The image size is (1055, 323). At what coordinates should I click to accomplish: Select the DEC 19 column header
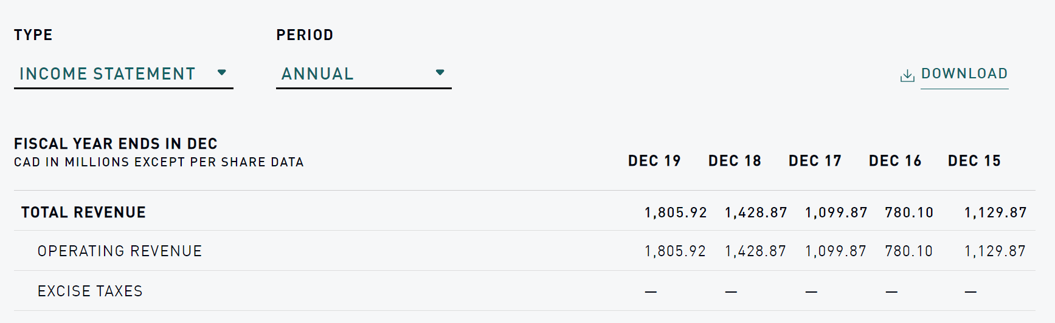point(654,161)
